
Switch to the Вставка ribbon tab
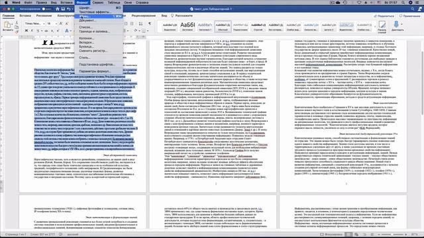[x=25, y=16]
